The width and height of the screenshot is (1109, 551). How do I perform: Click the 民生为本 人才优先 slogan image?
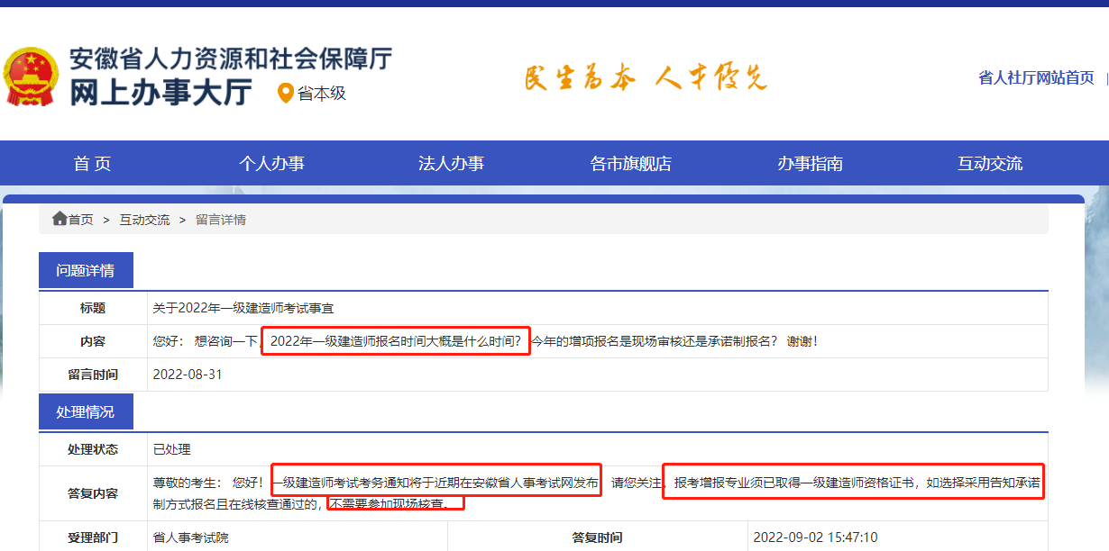tap(645, 79)
